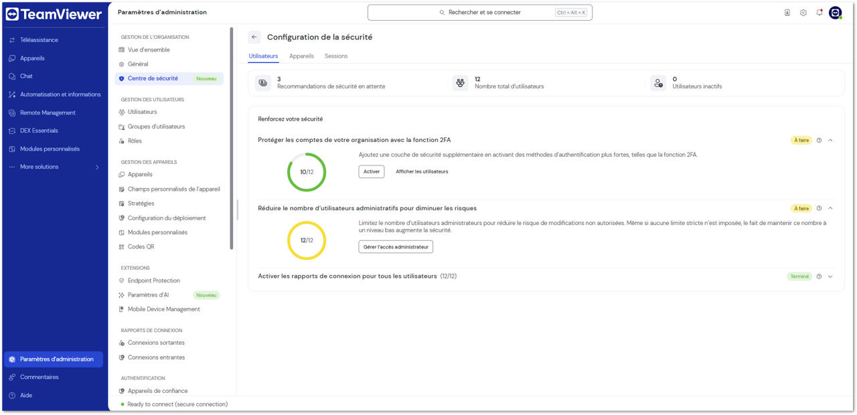Expand the rapports de connexion recommendation chevron

831,276
